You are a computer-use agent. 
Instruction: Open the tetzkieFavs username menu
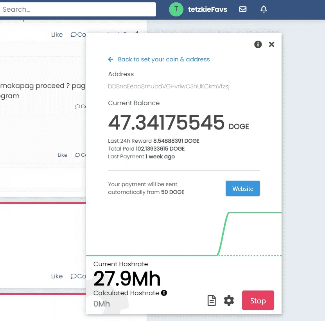tap(208, 9)
